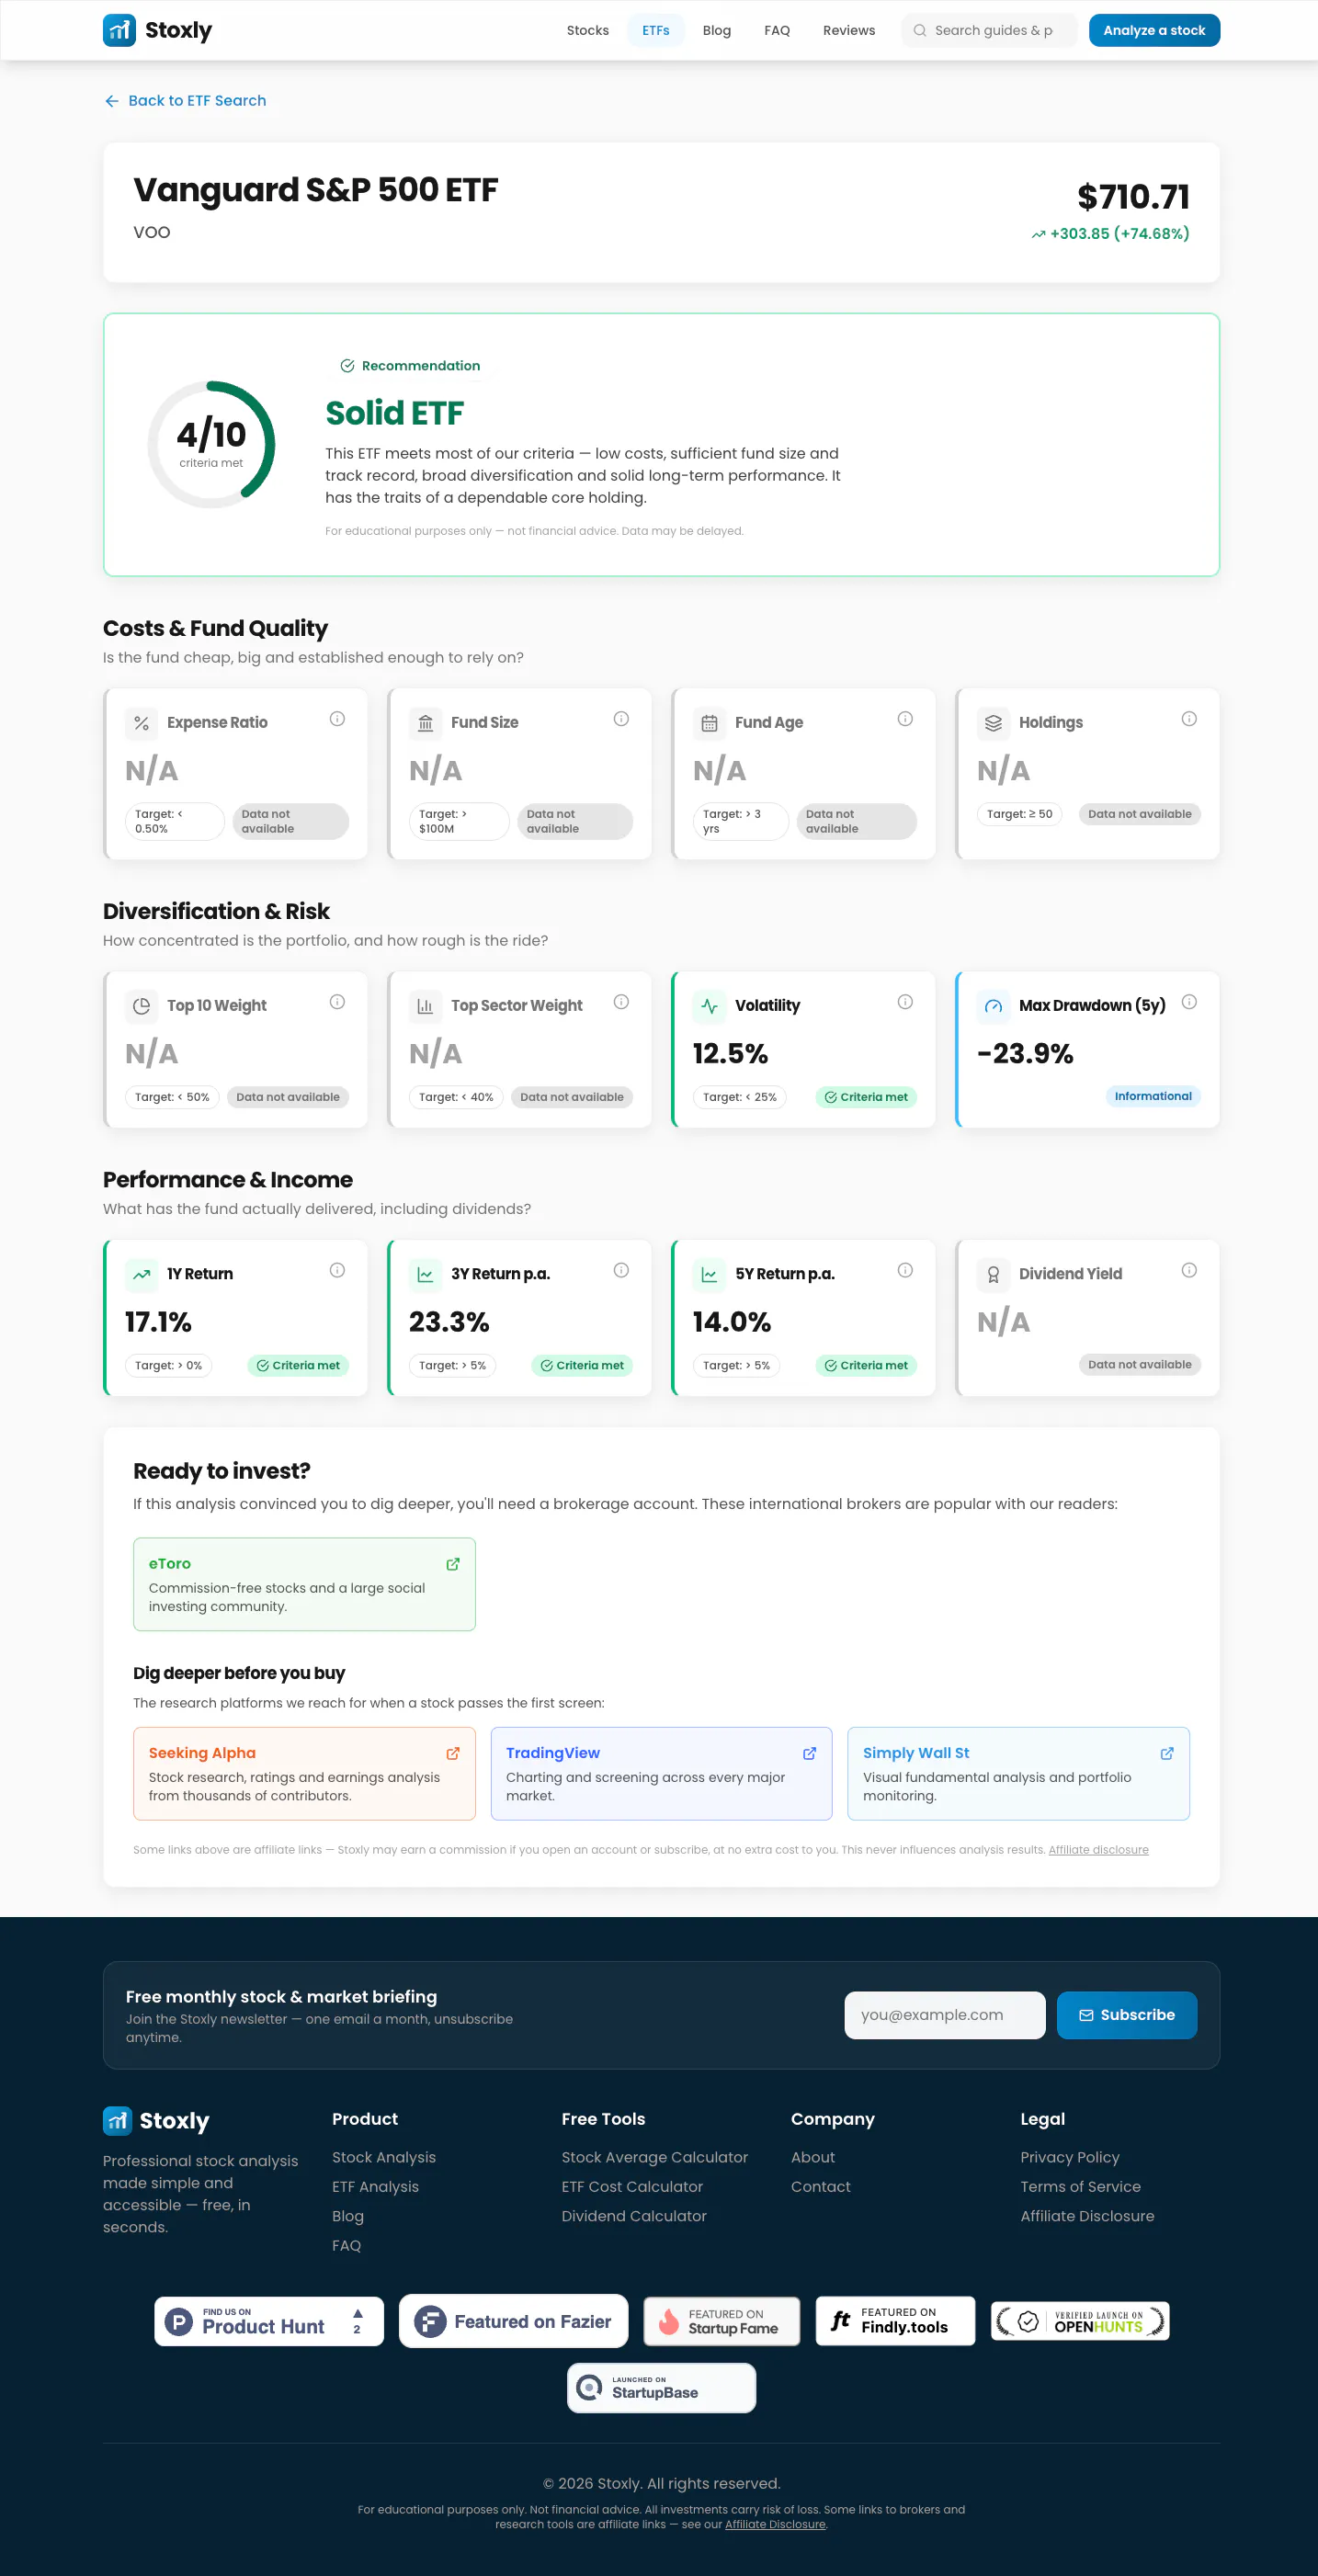Go to the FAQ nav item
This screenshot has width=1318, height=2576.
point(776,30)
